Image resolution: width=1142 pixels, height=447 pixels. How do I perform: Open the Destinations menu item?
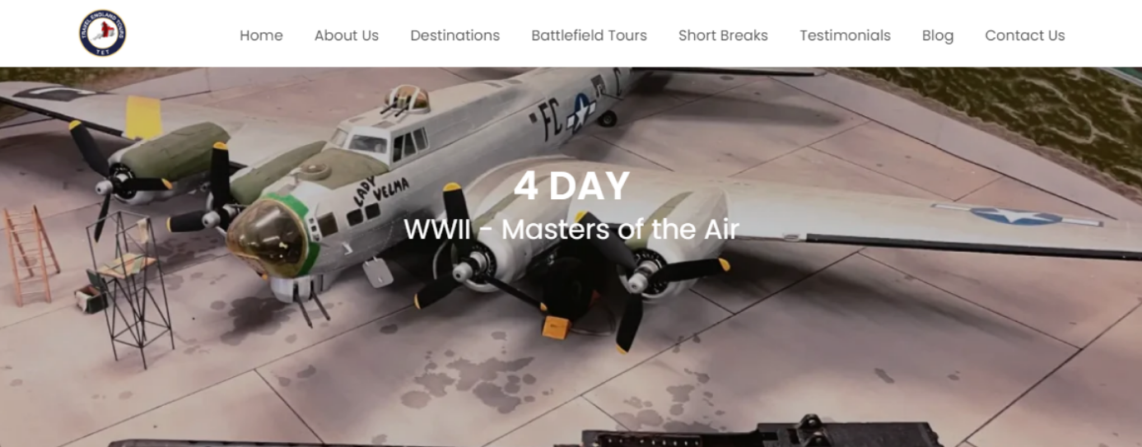[455, 35]
